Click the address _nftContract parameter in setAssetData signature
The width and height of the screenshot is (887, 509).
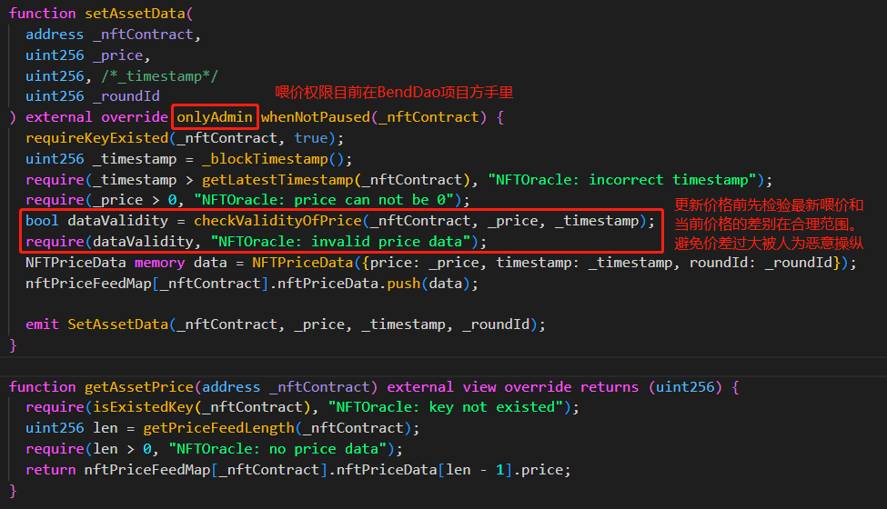click(110, 35)
